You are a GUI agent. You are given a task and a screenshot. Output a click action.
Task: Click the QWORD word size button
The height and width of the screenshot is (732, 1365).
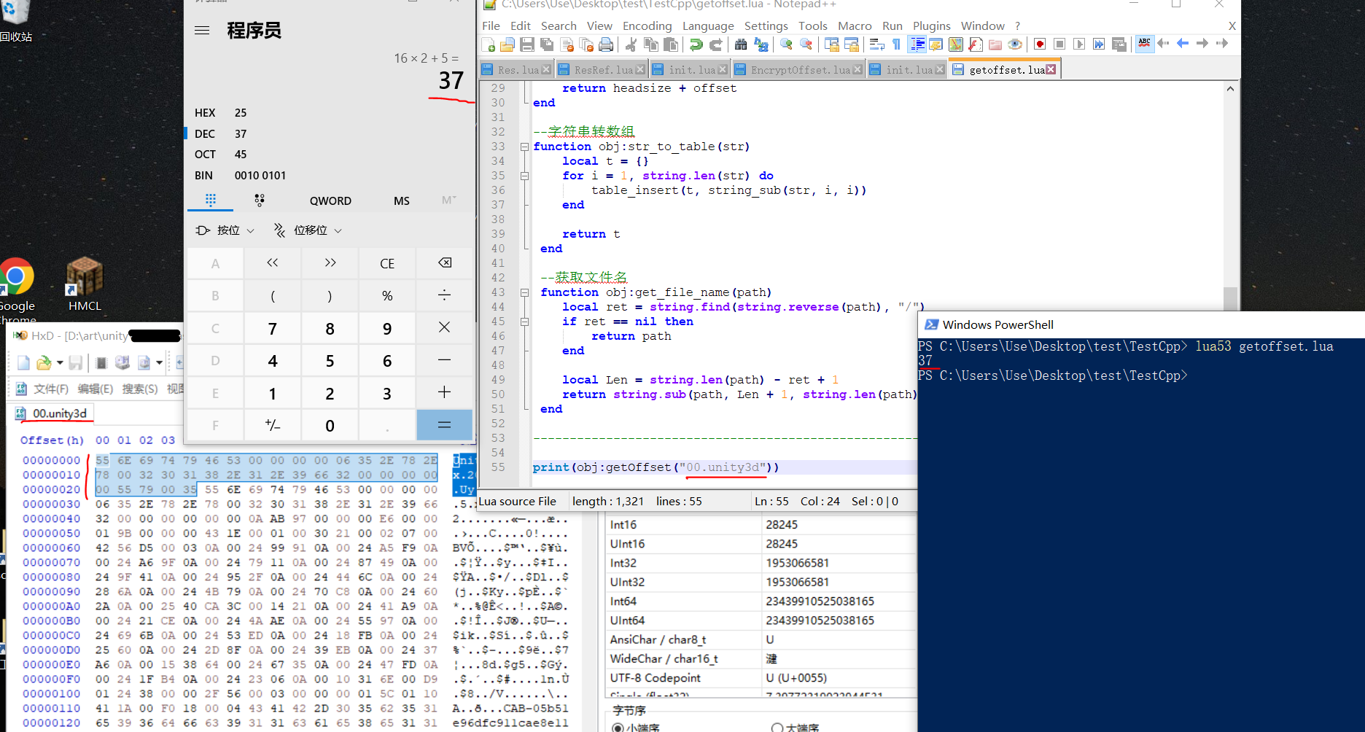point(330,200)
